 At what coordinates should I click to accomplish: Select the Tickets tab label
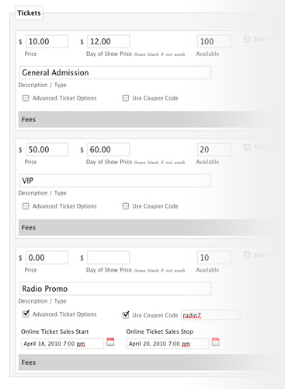29,13
